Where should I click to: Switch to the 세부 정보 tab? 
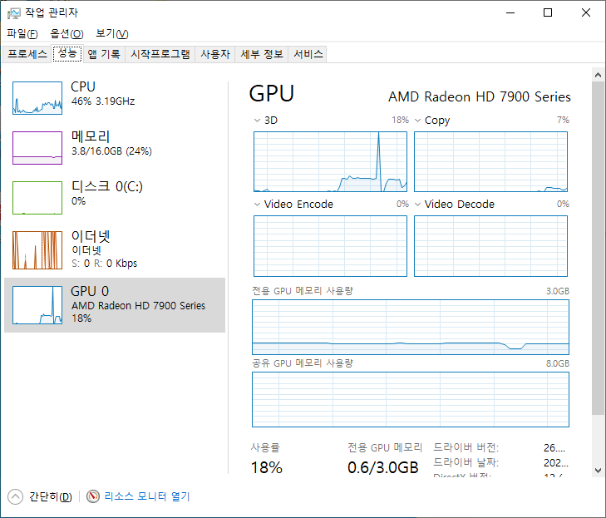point(262,54)
